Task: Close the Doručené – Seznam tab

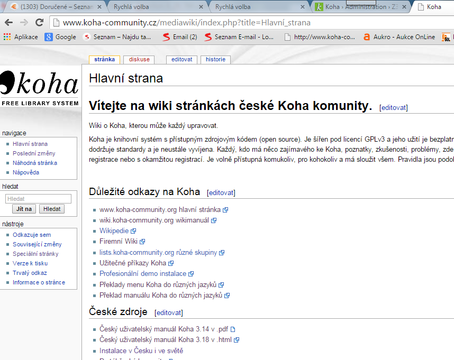Action: [99, 7]
